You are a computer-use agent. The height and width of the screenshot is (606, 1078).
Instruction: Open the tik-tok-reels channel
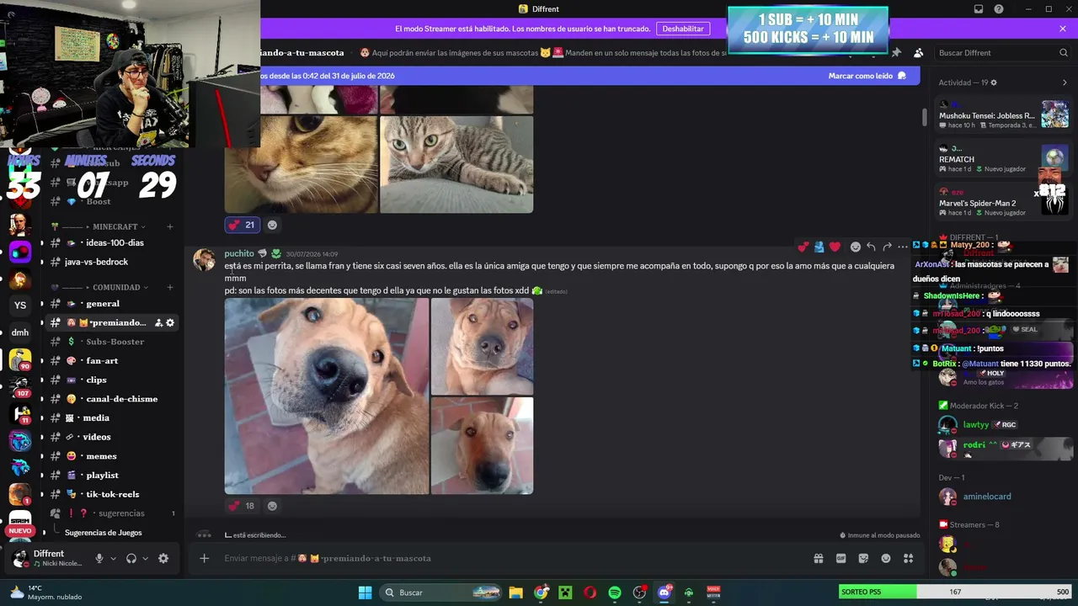114,494
